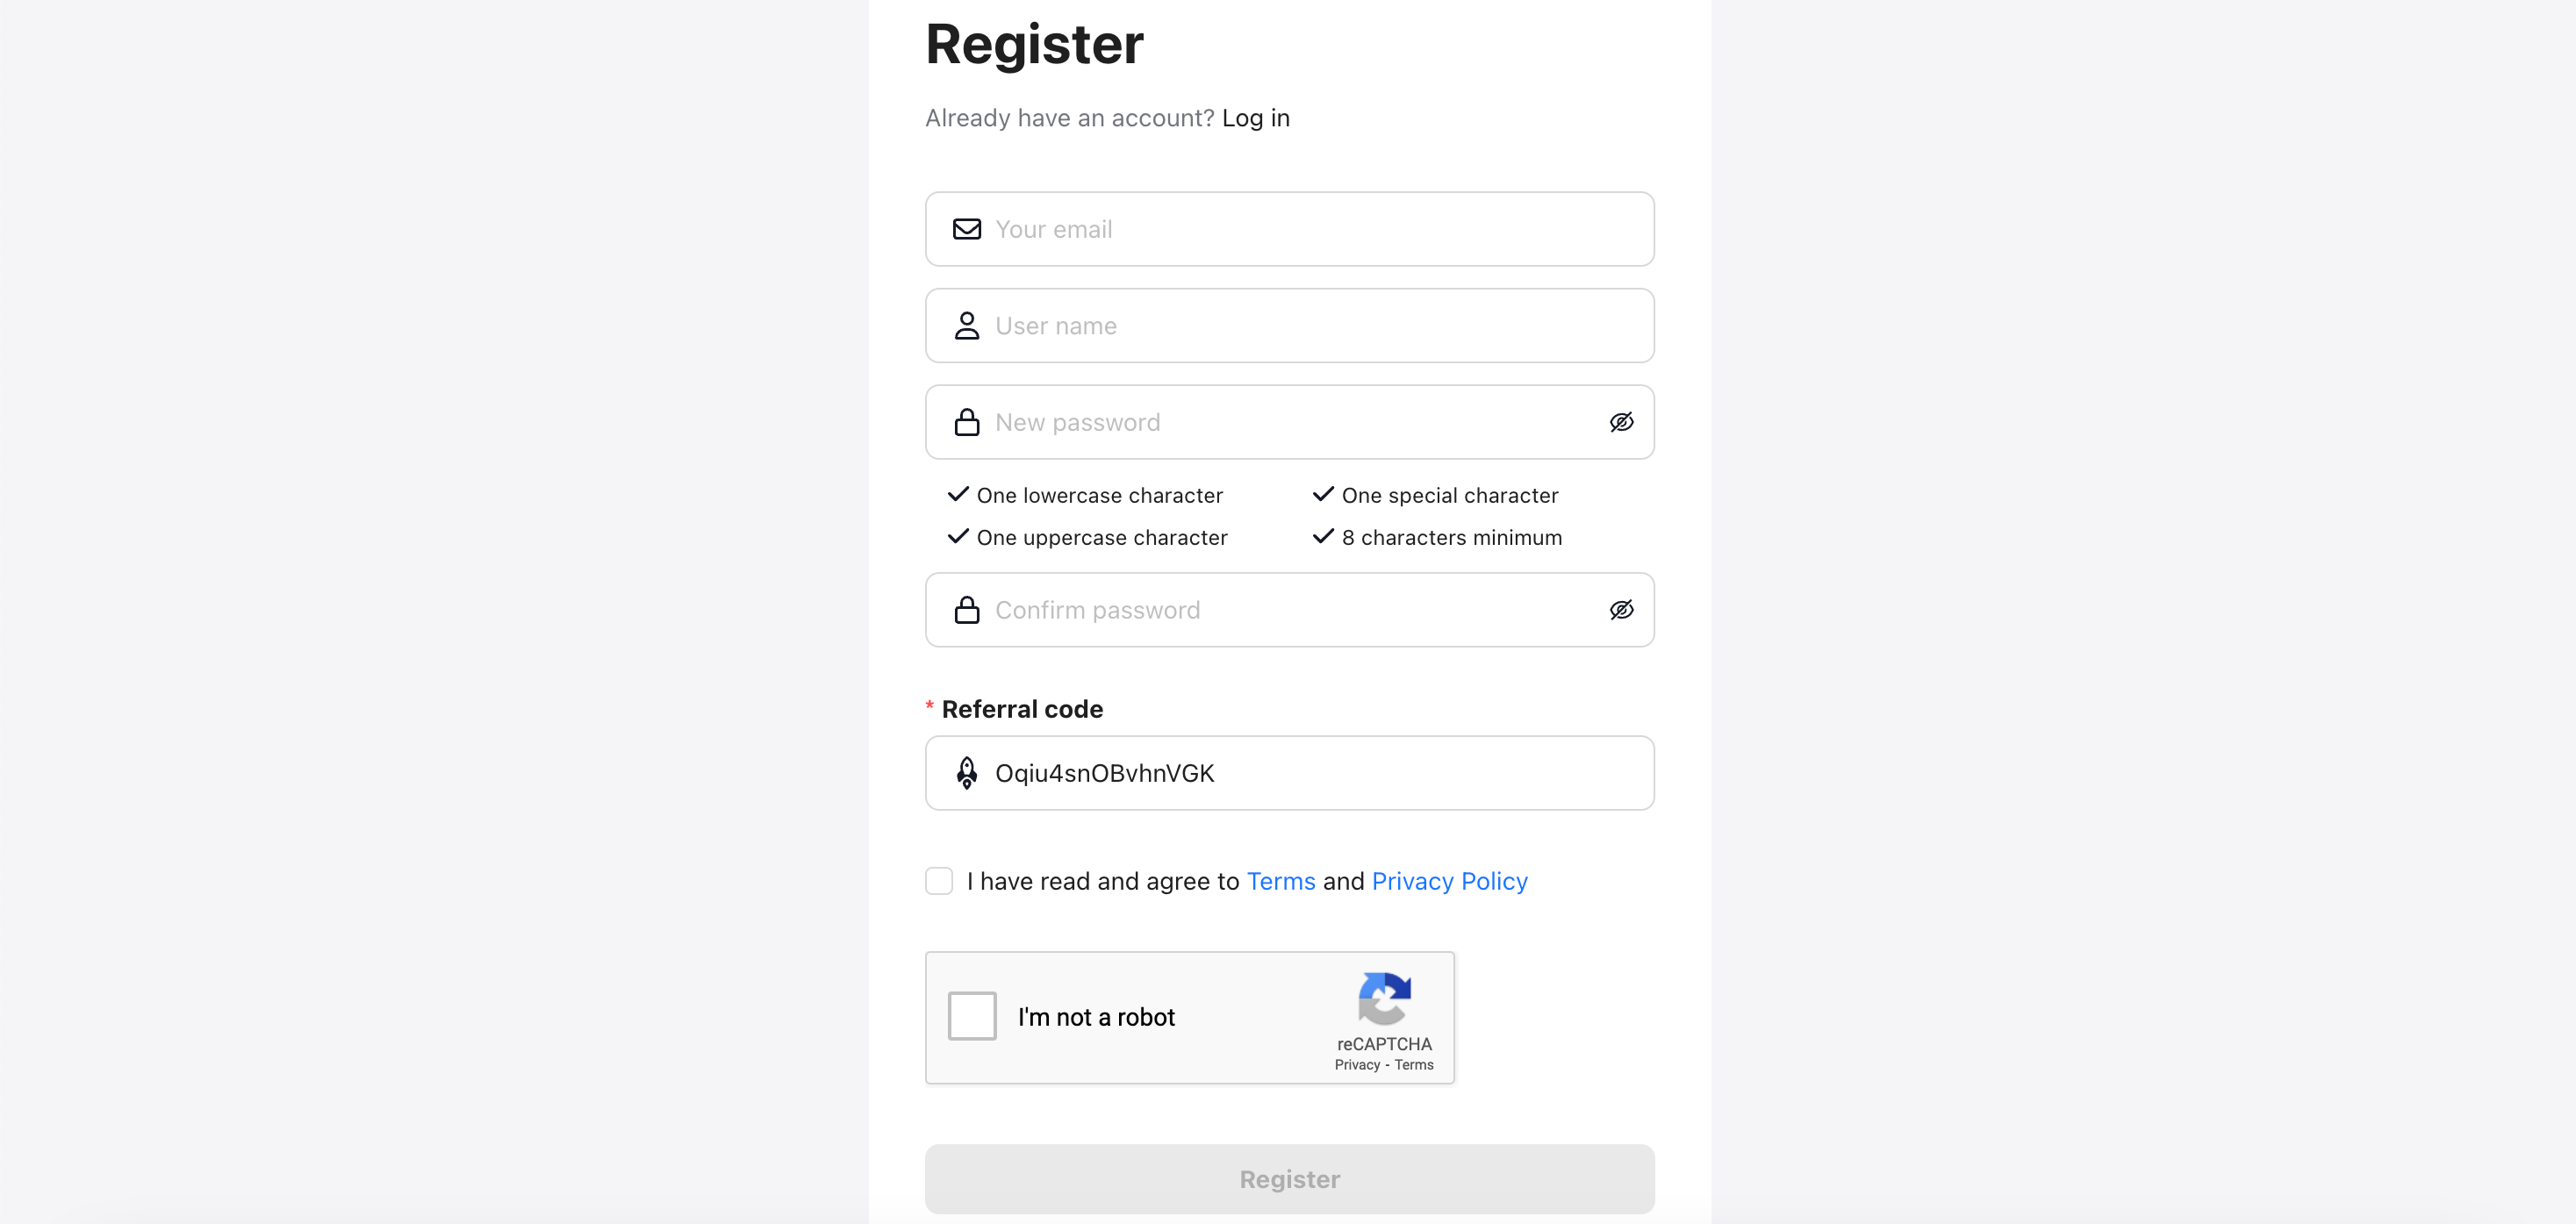The width and height of the screenshot is (2576, 1224).
Task: Click the lock icon in Confirm password field
Action: pyautogui.click(x=966, y=609)
